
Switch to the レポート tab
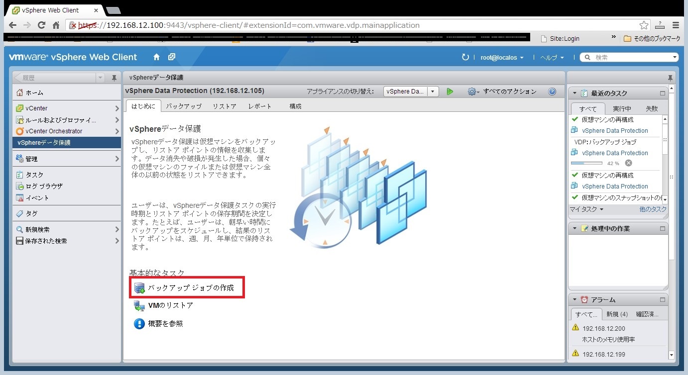tap(260, 106)
